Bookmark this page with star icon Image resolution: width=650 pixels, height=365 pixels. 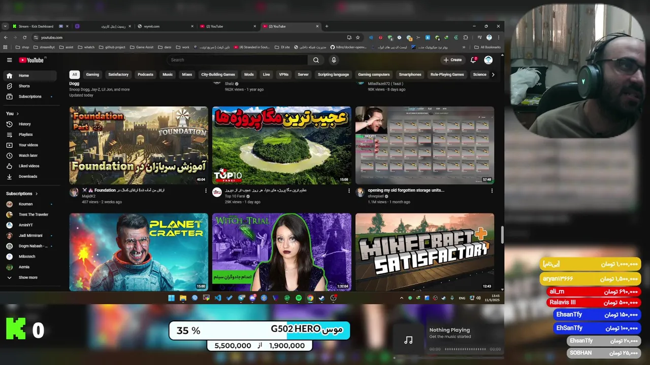pyautogui.click(x=357, y=38)
